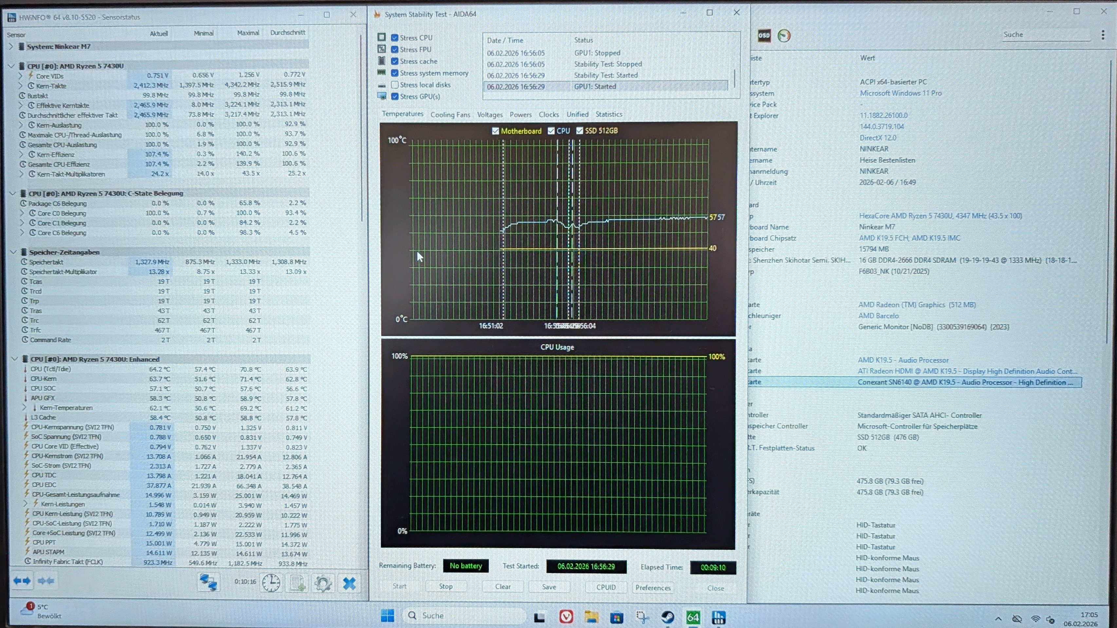
Task: Uncheck the Stress FPU checkbox
Action: click(395, 49)
